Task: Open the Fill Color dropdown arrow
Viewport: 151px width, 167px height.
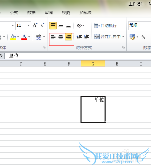Action: coord(18,37)
